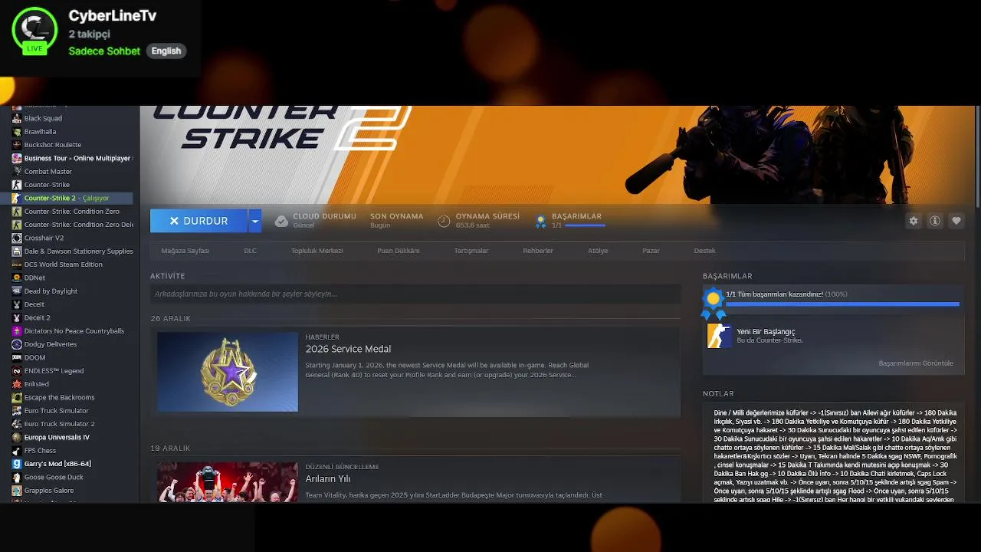Select Dodgy Deliveries in library
This screenshot has width=981, height=552.
tap(51, 344)
